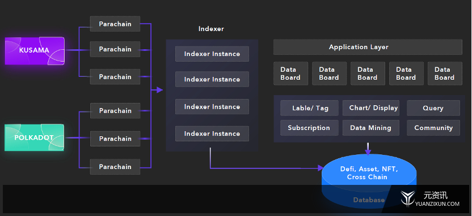Select the second Indexer Instance box from top

pos(212,80)
